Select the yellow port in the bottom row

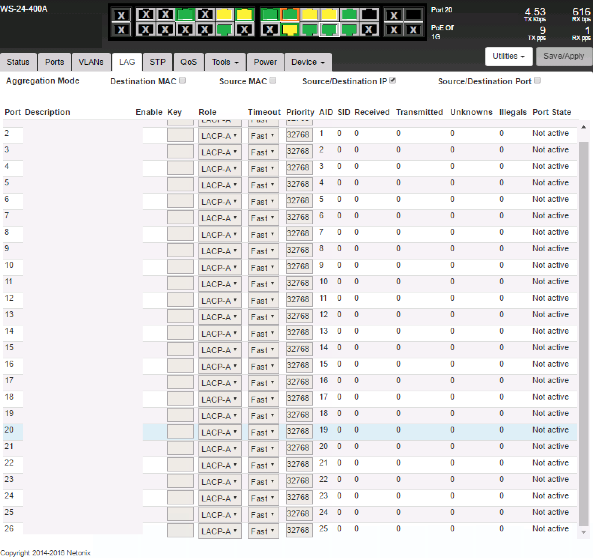[290, 30]
